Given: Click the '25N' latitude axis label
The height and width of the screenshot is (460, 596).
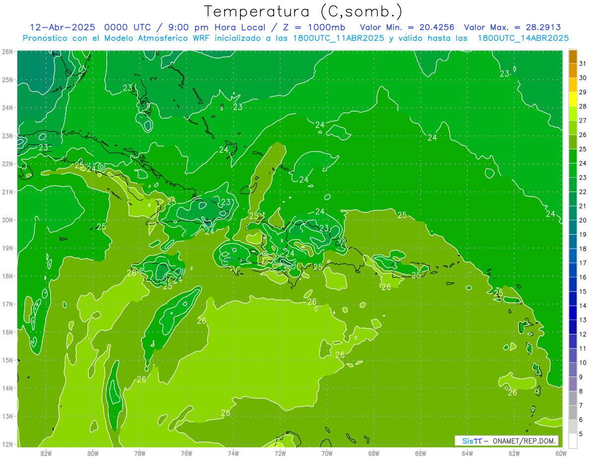Looking at the screenshot, I should click(x=7, y=79).
